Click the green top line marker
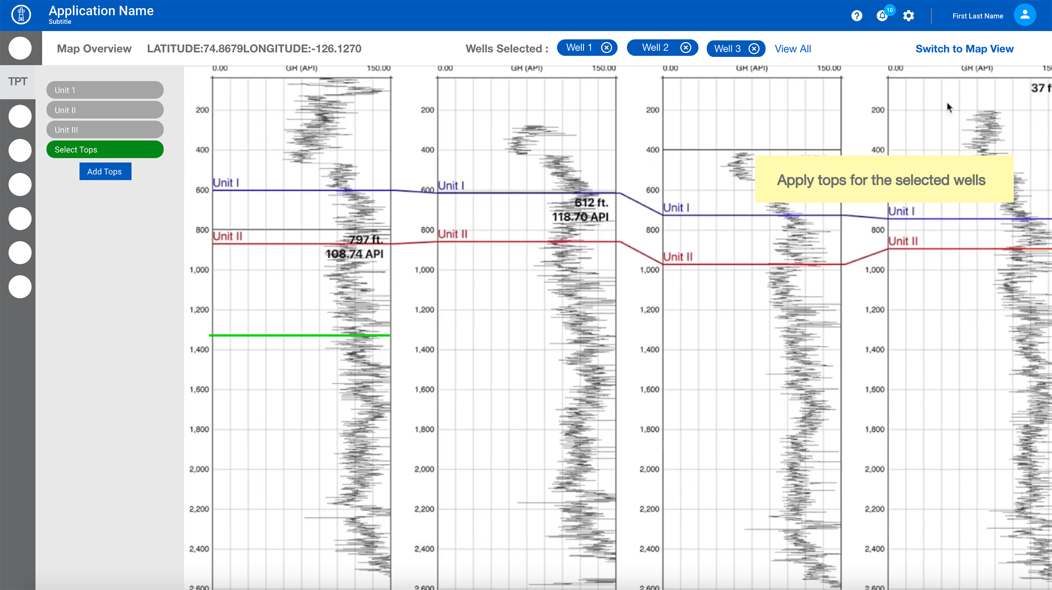The width and height of the screenshot is (1052, 590). coord(300,335)
